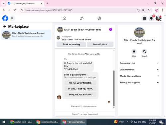Open a new browser tab with plus

pos(47,3)
